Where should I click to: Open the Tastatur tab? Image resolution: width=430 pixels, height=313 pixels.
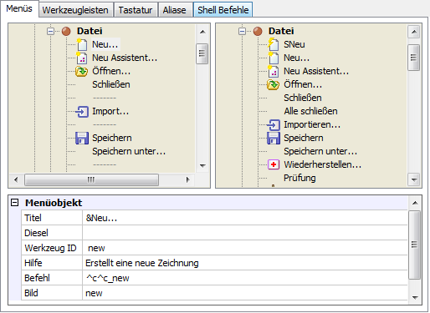tap(136, 10)
